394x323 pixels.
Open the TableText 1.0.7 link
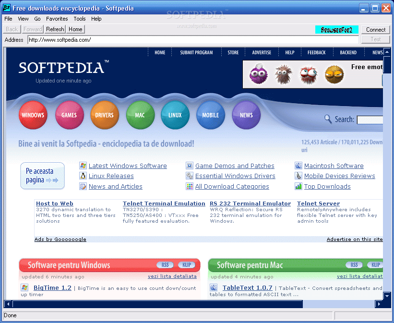pos(248,288)
